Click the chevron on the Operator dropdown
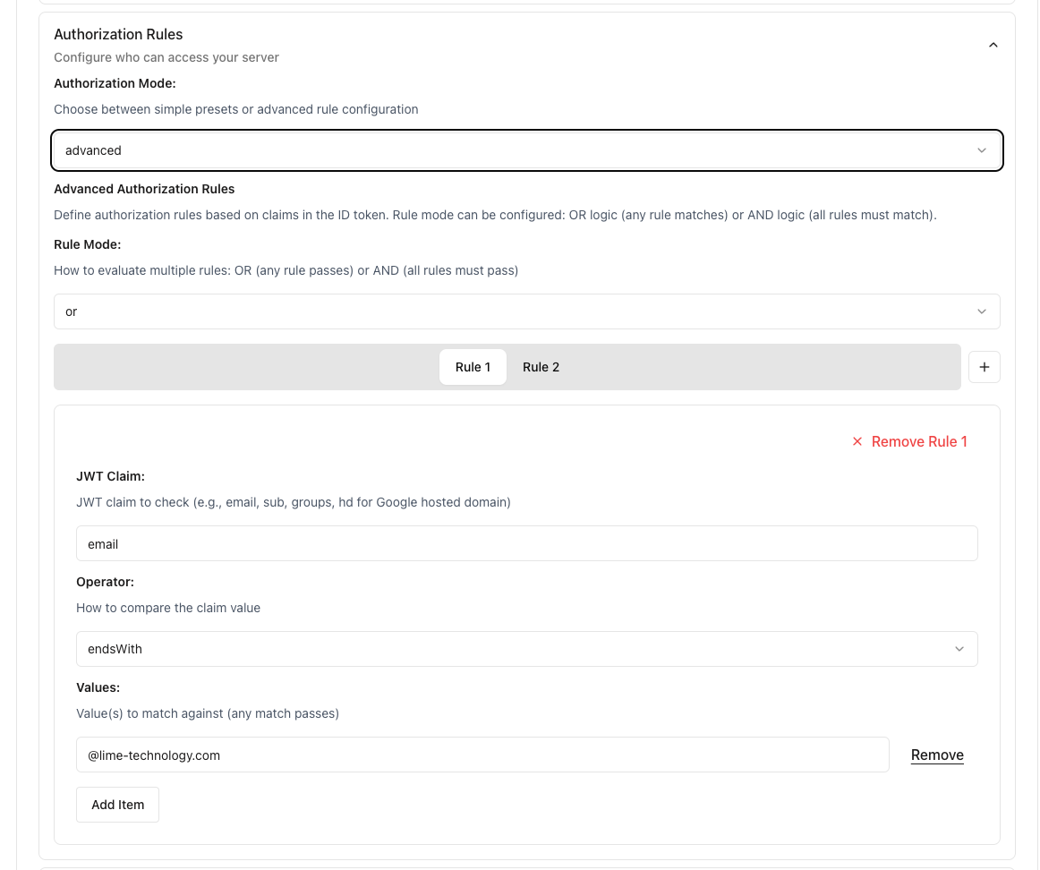Image resolution: width=1040 pixels, height=870 pixels. point(959,648)
